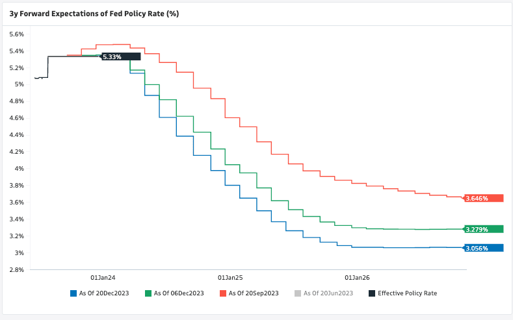This screenshot has width=513, height=320.
Task: Click the green As Of 06Dec2023 legend swatch
Action: coord(148,293)
